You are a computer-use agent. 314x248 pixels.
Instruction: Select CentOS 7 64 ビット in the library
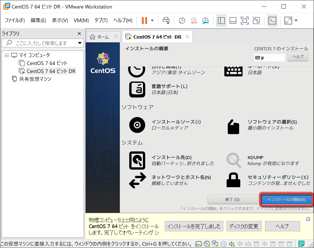47,63
